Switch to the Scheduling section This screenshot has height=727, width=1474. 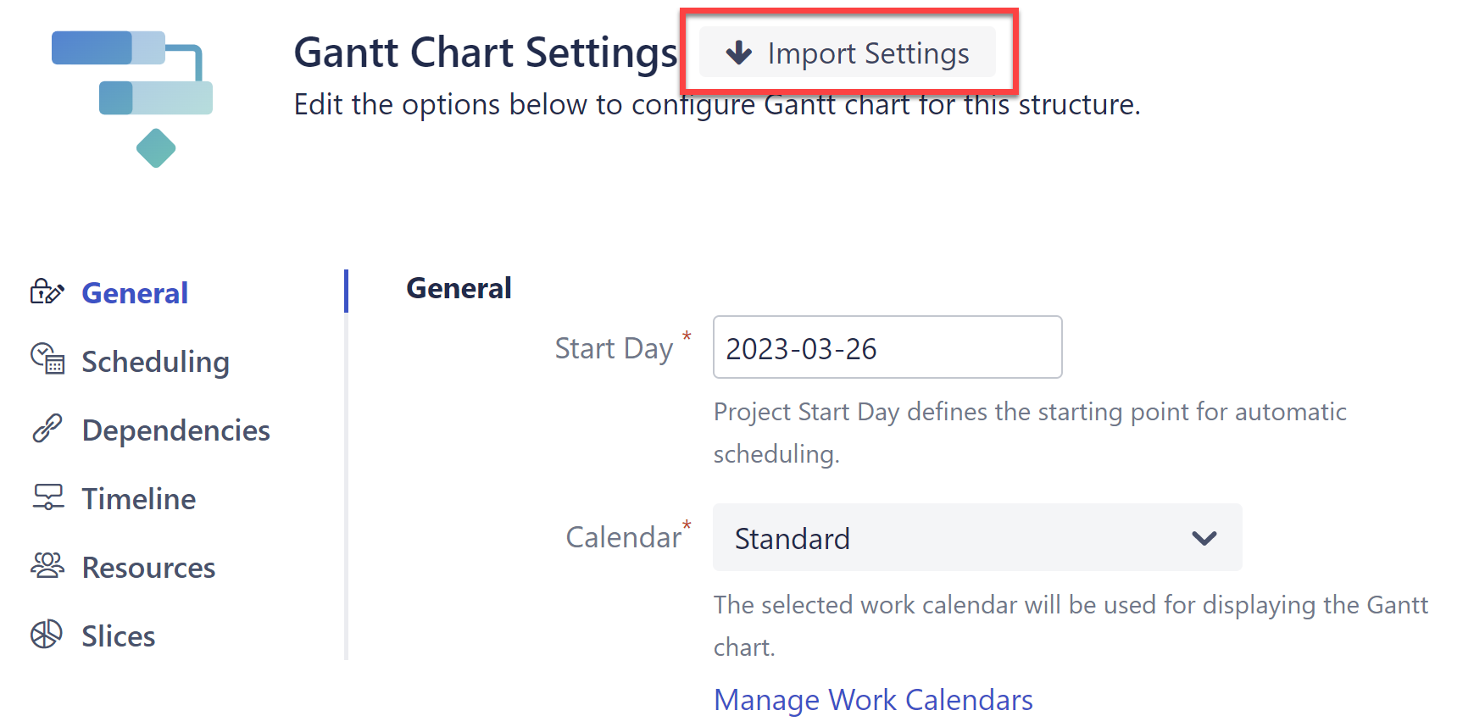pyautogui.click(x=155, y=362)
